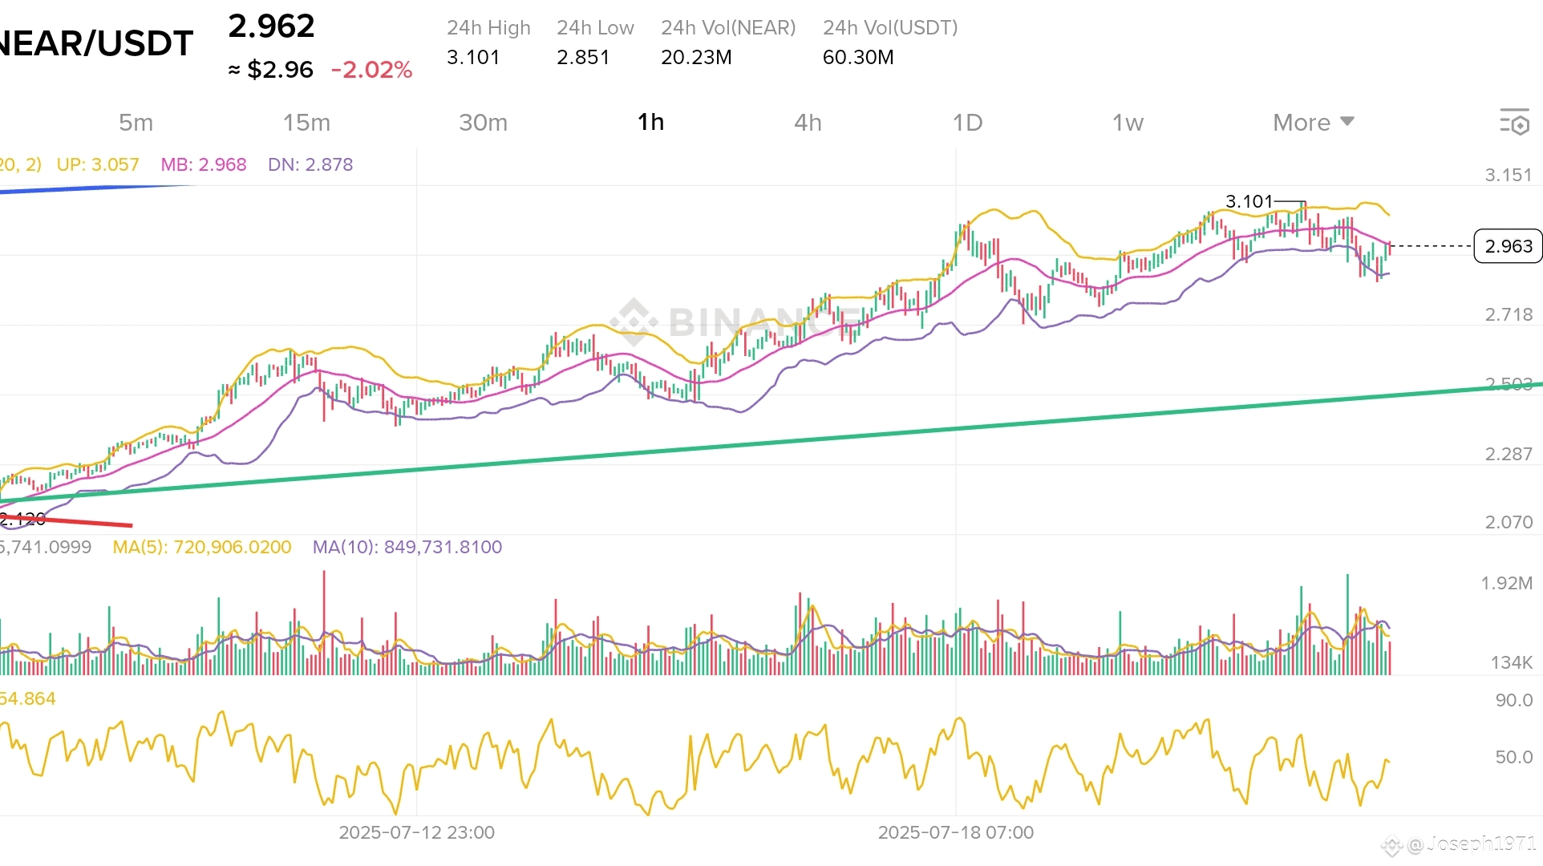Click the MA(5) volume indicator label
This screenshot has width=1543, height=866.
click(x=202, y=547)
